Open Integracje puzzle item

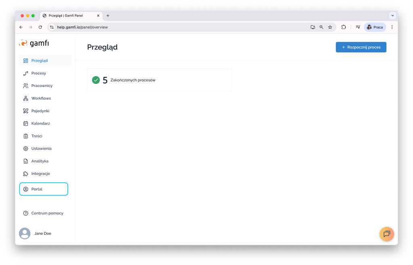tap(45, 173)
